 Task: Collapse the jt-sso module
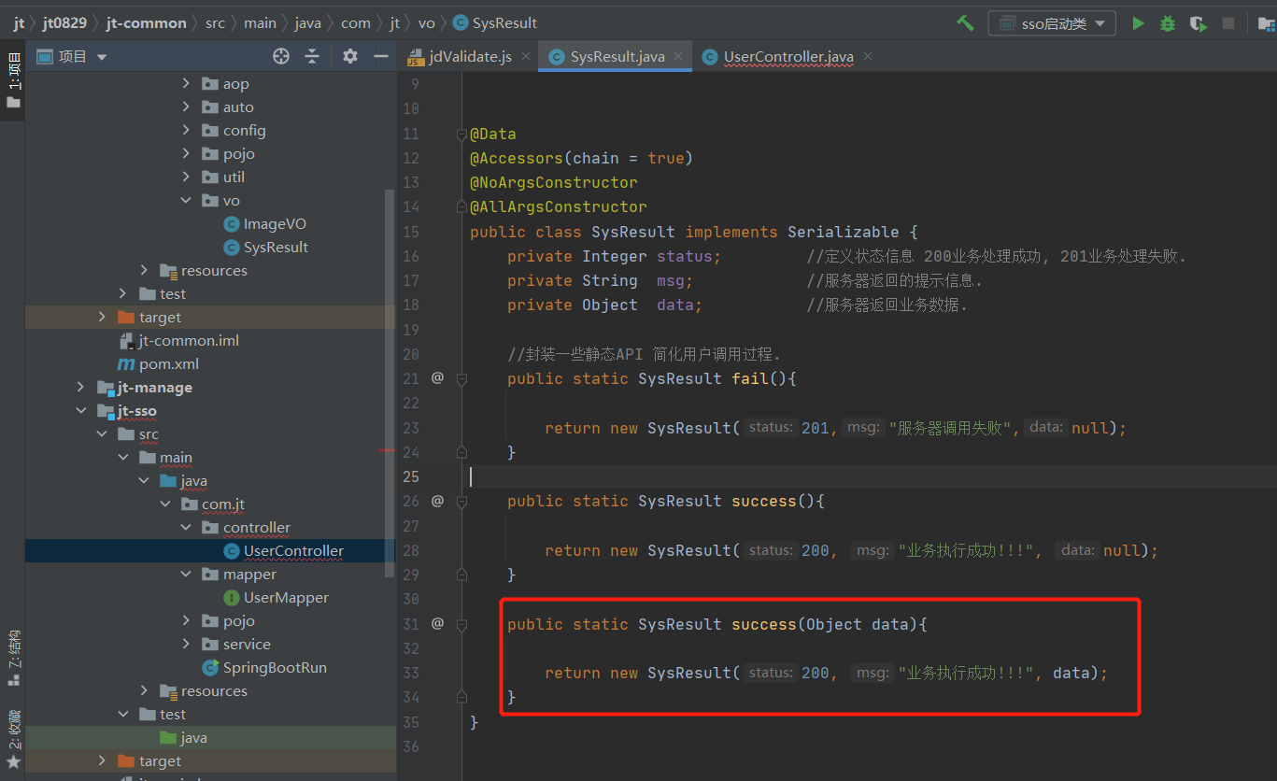[x=81, y=411]
